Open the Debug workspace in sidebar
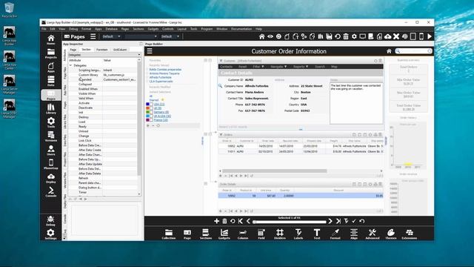 point(50,221)
